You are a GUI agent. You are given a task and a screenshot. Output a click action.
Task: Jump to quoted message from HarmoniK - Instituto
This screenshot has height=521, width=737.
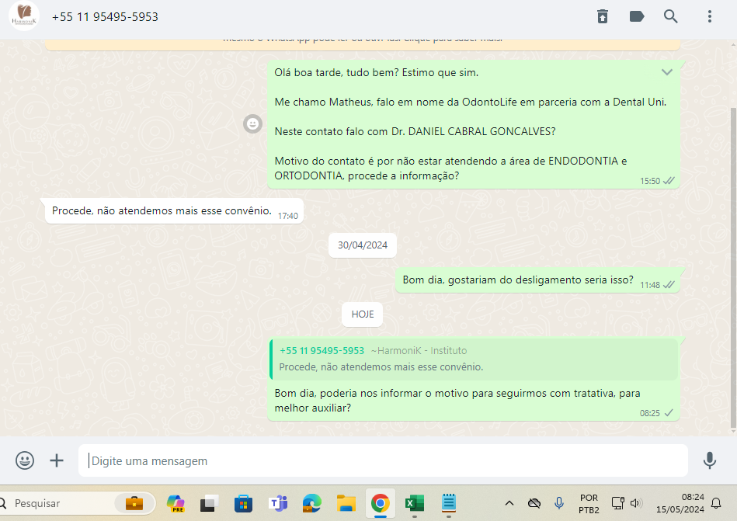(474, 359)
